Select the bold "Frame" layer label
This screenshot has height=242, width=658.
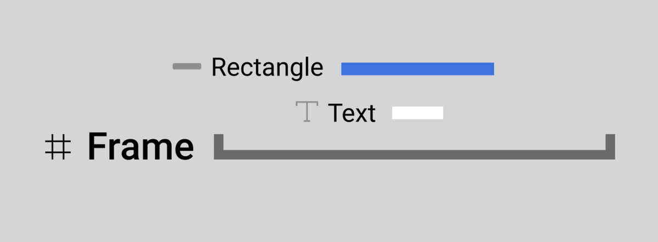[140, 147]
